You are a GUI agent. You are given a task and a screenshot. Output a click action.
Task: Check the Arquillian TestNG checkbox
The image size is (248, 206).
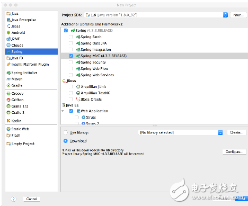tap(71, 93)
